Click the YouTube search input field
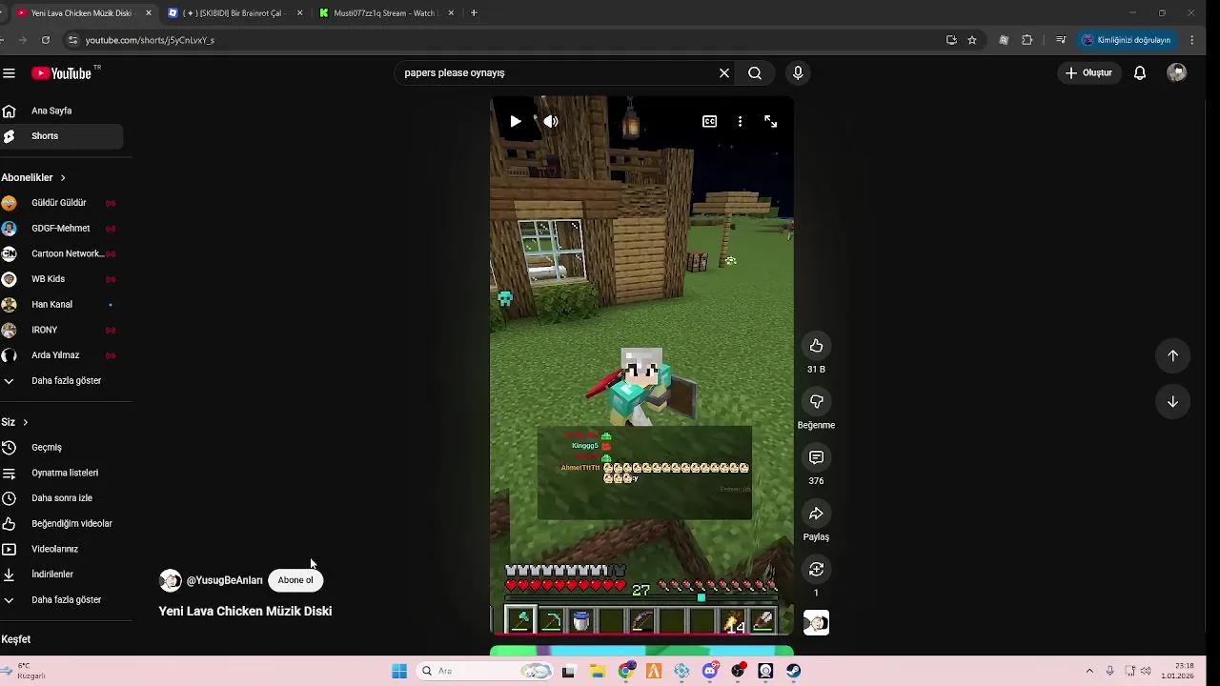Image resolution: width=1220 pixels, height=686 pixels. tap(553, 73)
